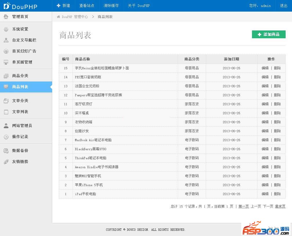Open the 新建 menu in top bar
292x236 pixels.
64,6
